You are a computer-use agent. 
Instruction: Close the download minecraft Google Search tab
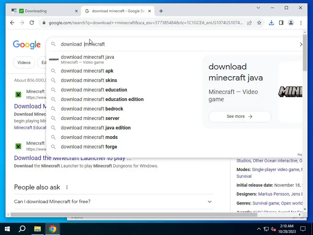[149, 11]
